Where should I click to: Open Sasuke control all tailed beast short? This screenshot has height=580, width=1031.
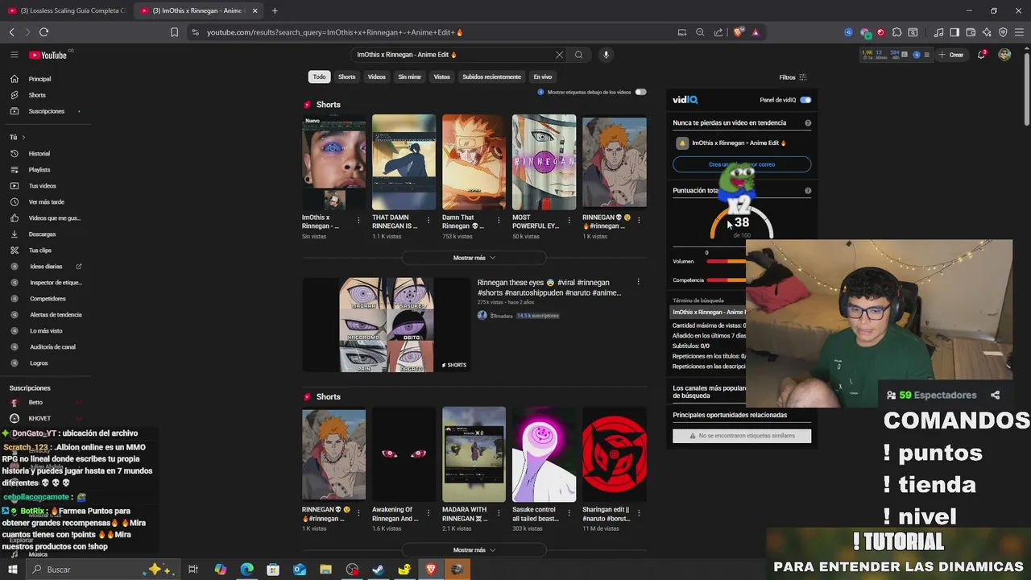pyautogui.click(x=544, y=454)
